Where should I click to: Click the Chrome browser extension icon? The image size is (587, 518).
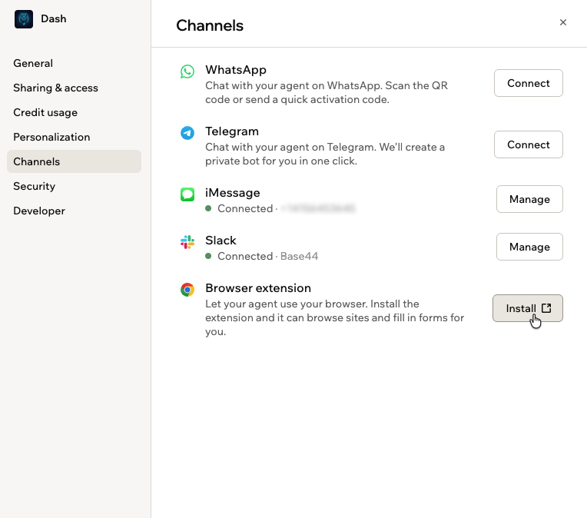(x=187, y=290)
